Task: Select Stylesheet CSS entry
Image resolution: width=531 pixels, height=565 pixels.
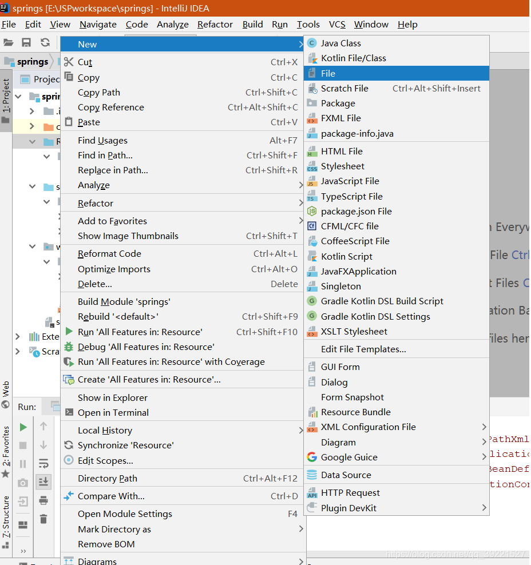Action: coord(397,166)
